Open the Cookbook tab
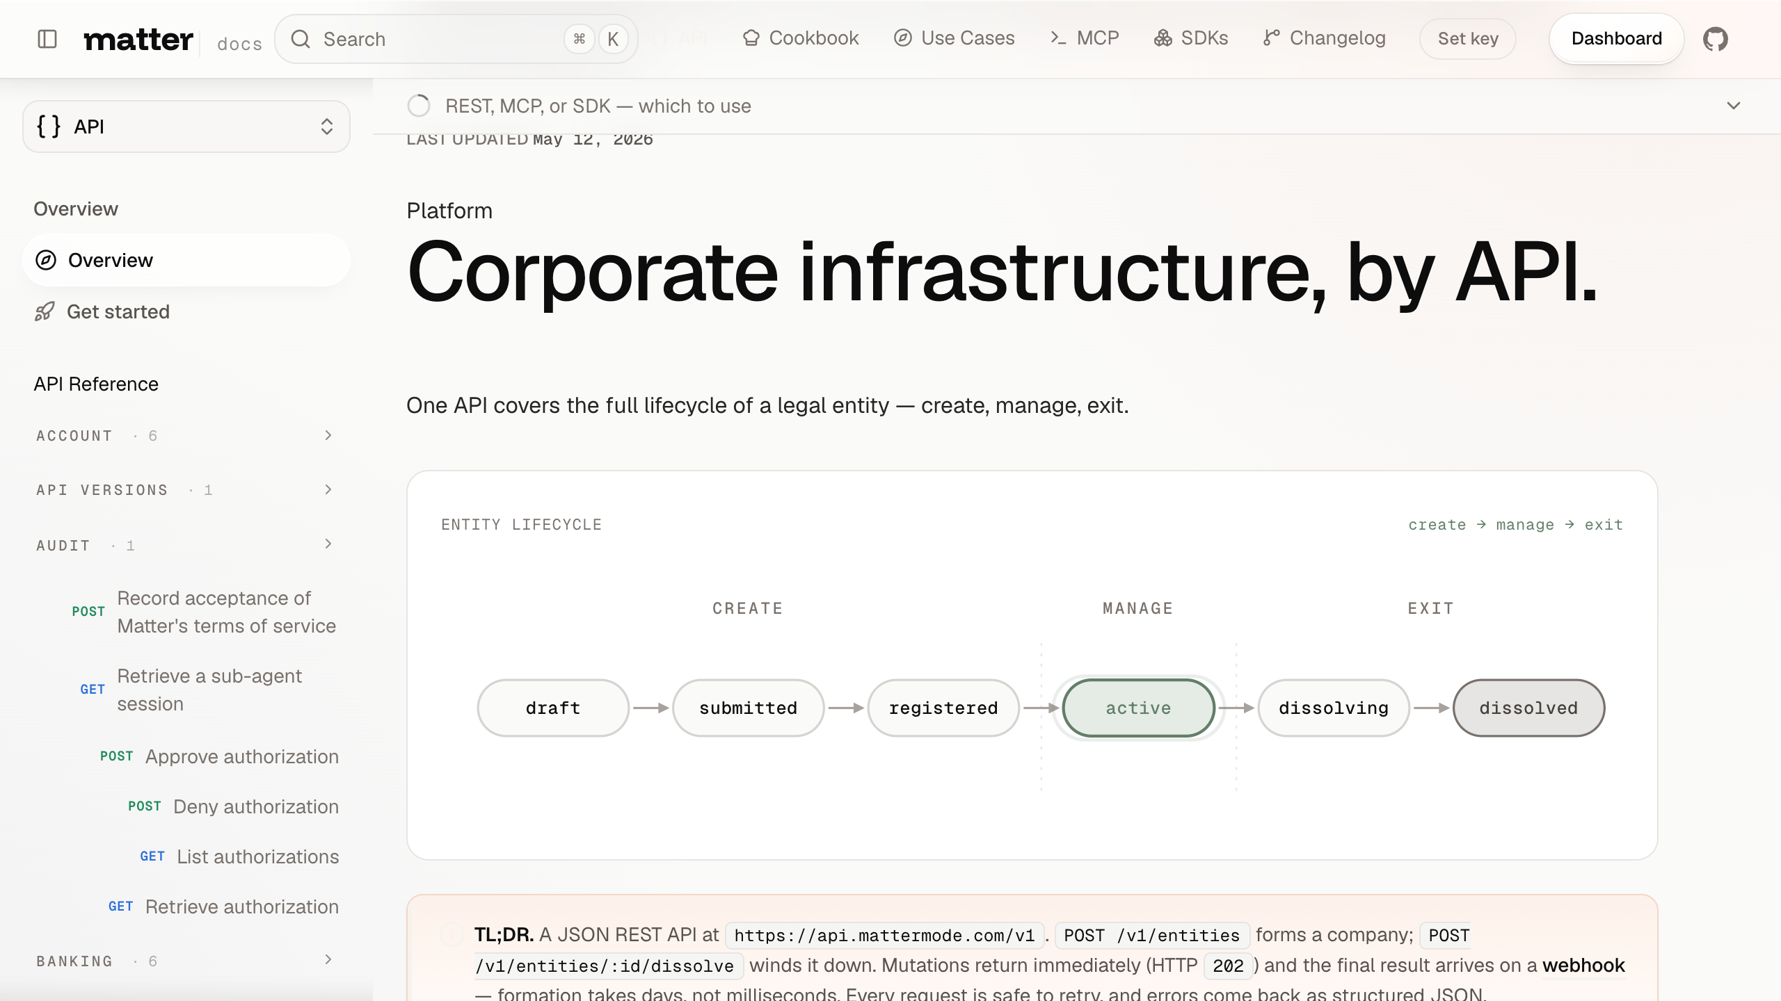The width and height of the screenshot is (1781, 1001). point(801,38)
